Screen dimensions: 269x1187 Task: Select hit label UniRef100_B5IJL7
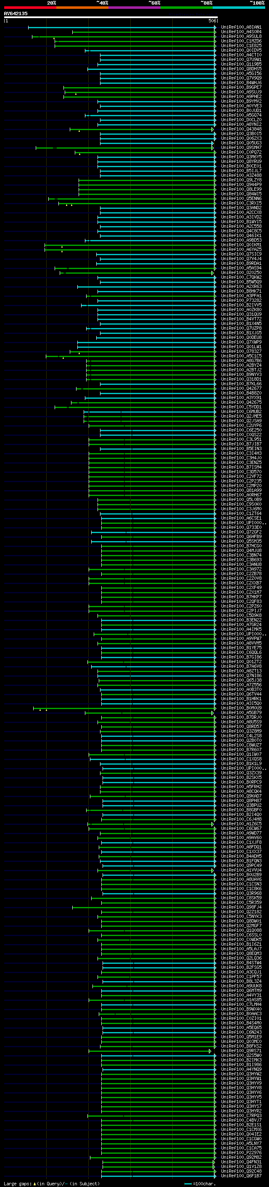coord(241,171)
